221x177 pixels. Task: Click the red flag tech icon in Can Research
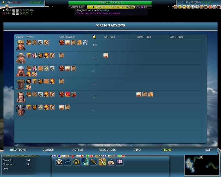point(67,94)
